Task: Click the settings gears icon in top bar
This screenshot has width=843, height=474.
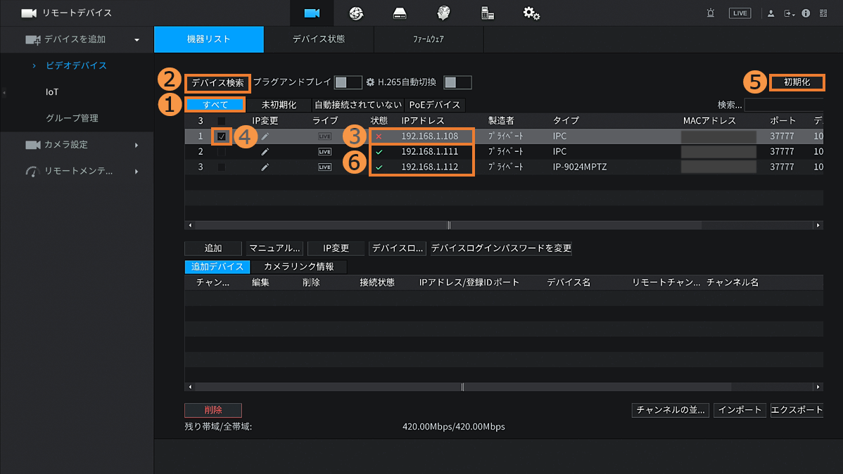Action: point(531,13)
